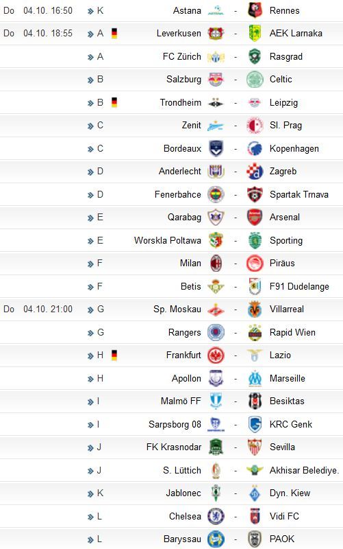Click the Besiktas club crest
Viewport: 343px width, 549px height.
pos(255,401)
